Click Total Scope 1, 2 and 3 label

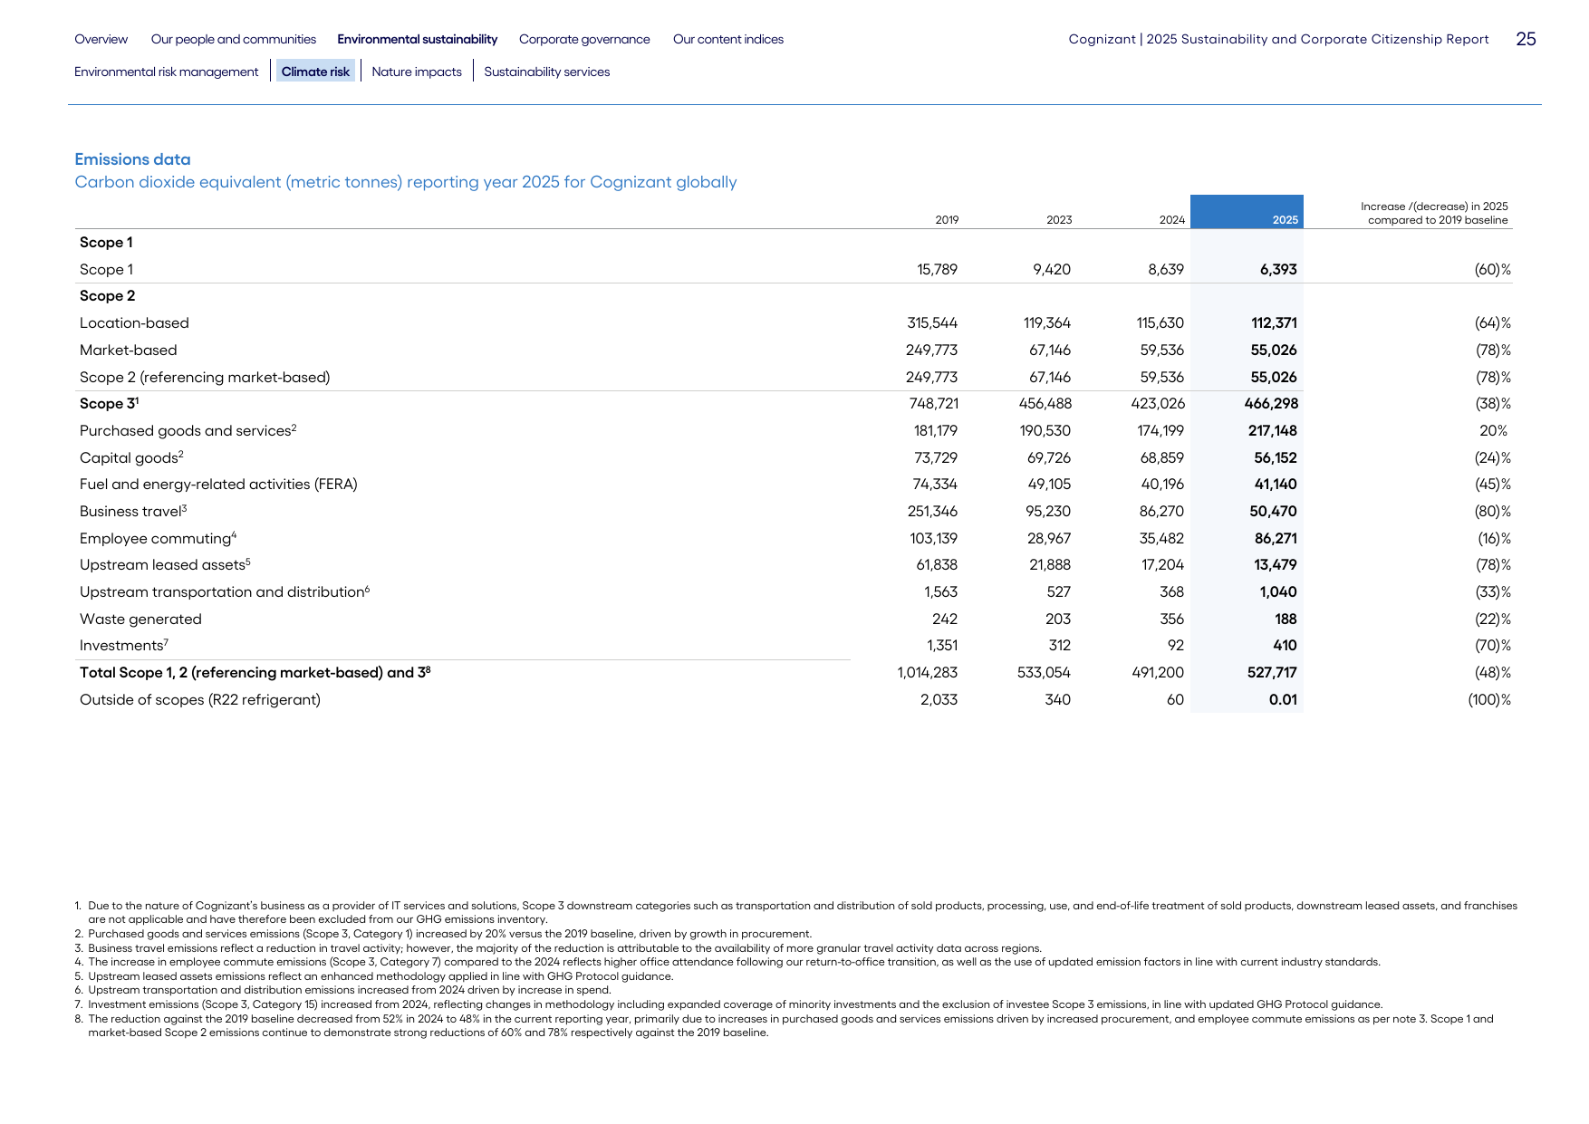click(255, 673)
